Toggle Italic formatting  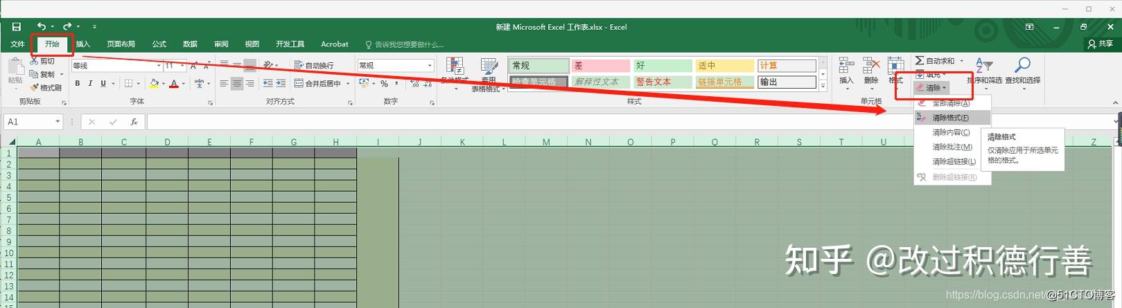[90, 83]
